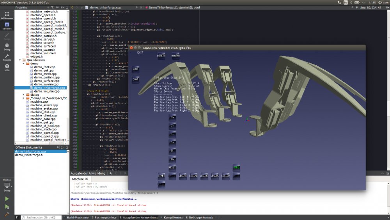
Task: Click the RESET button in the MACHINE window
Action: [x=172, y=167]
